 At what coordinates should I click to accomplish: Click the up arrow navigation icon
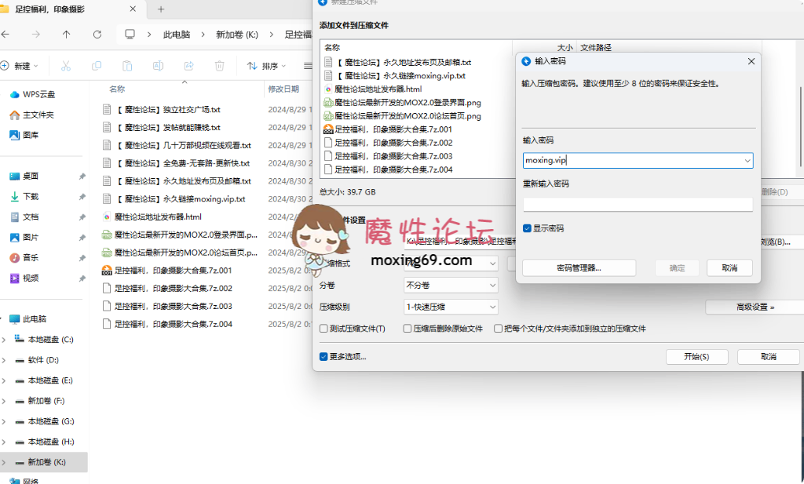(x=66, y=35)
